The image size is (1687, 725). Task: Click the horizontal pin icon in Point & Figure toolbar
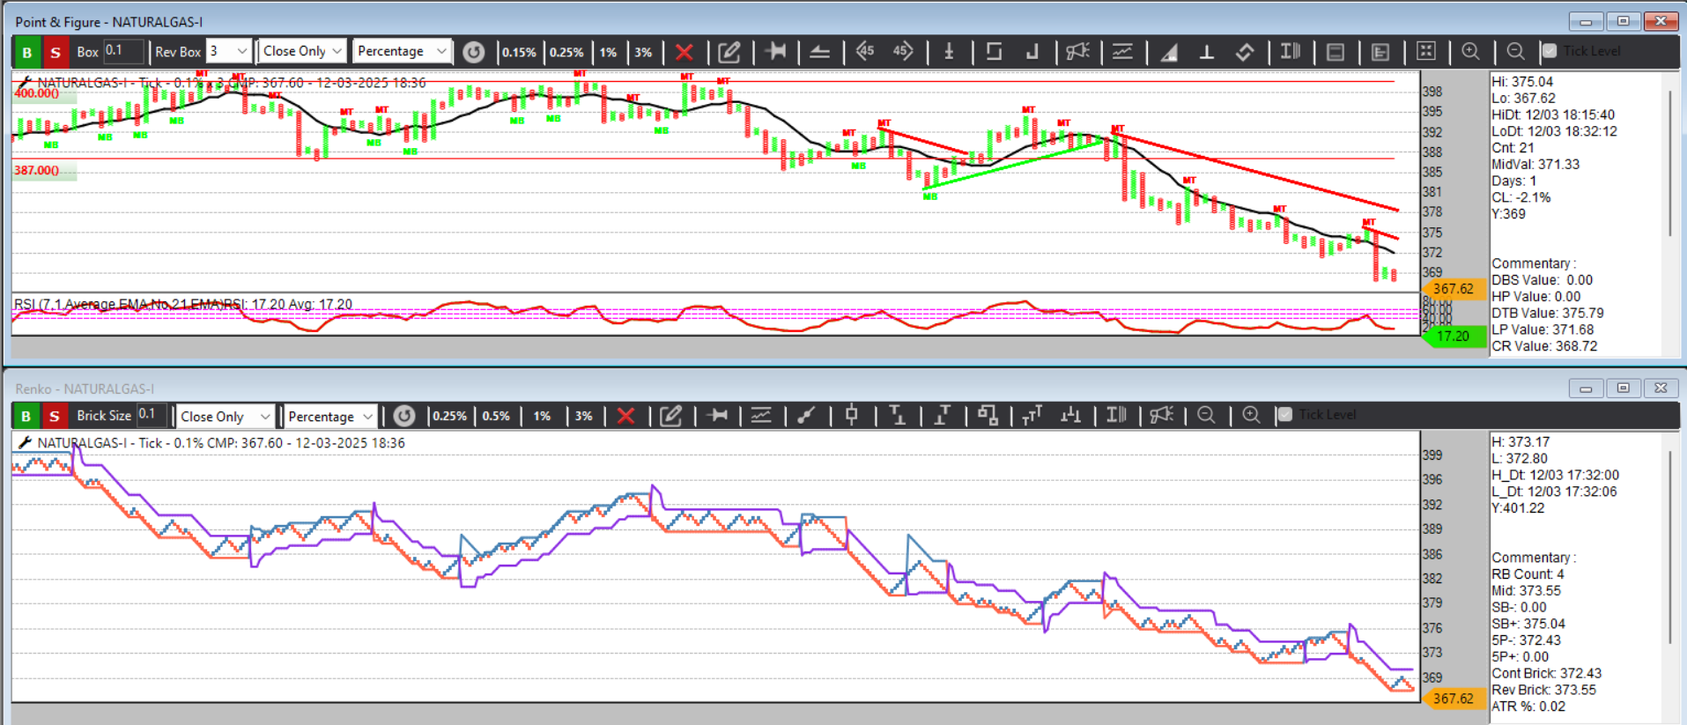(776, 51)
